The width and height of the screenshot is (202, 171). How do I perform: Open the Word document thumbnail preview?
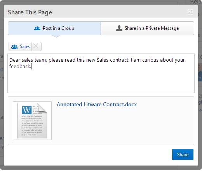point(32,121)
